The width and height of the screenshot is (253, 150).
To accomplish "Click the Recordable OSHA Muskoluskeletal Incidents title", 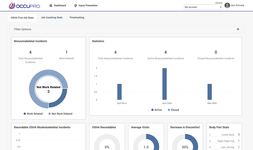I will pyautogui.click(x=42, y=127).
